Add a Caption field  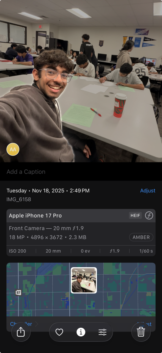(x=81, y=172)
